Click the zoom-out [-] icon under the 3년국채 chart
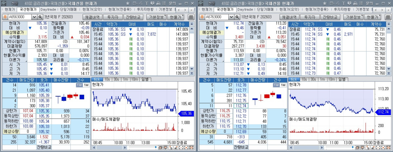The width and height of the screenshot is (393, 152). (x=181, y=148)
